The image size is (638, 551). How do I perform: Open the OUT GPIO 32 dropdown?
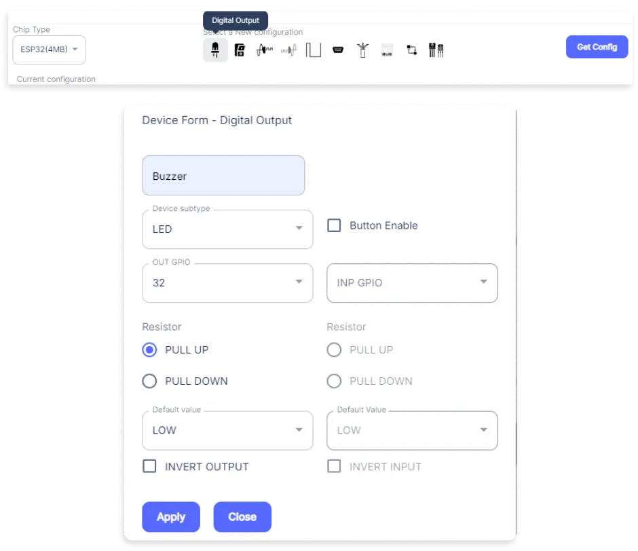pos(227,283)
